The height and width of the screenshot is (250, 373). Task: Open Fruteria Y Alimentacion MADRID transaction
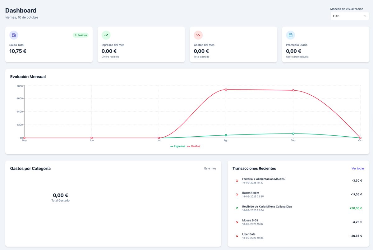[298, 180]
